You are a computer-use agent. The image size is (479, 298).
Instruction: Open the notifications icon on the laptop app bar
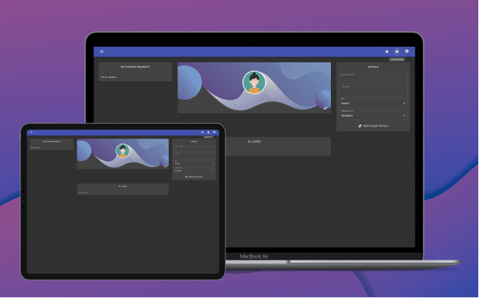387,52
